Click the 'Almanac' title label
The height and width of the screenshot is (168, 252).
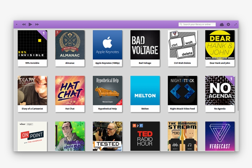(70, 63)
